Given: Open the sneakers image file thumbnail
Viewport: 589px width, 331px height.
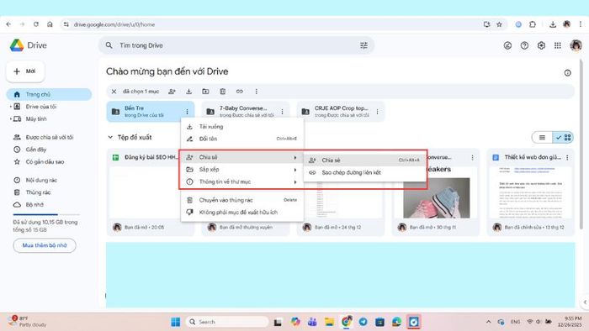Looking at the screenshot, I should [x=436, y=198].
